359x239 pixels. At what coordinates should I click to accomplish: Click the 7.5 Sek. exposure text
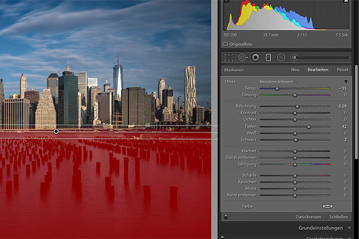342,35
